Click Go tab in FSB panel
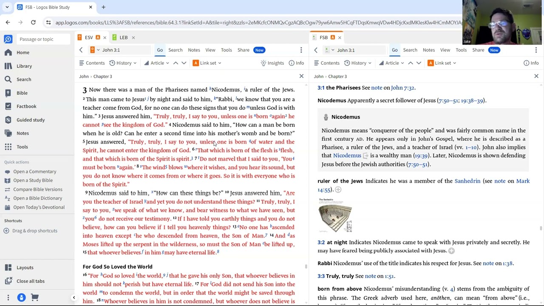 [395, 50]
